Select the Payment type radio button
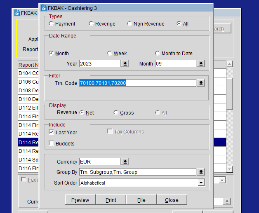The width and height of the screenshot is (259, 213). [x=51, y=24]
